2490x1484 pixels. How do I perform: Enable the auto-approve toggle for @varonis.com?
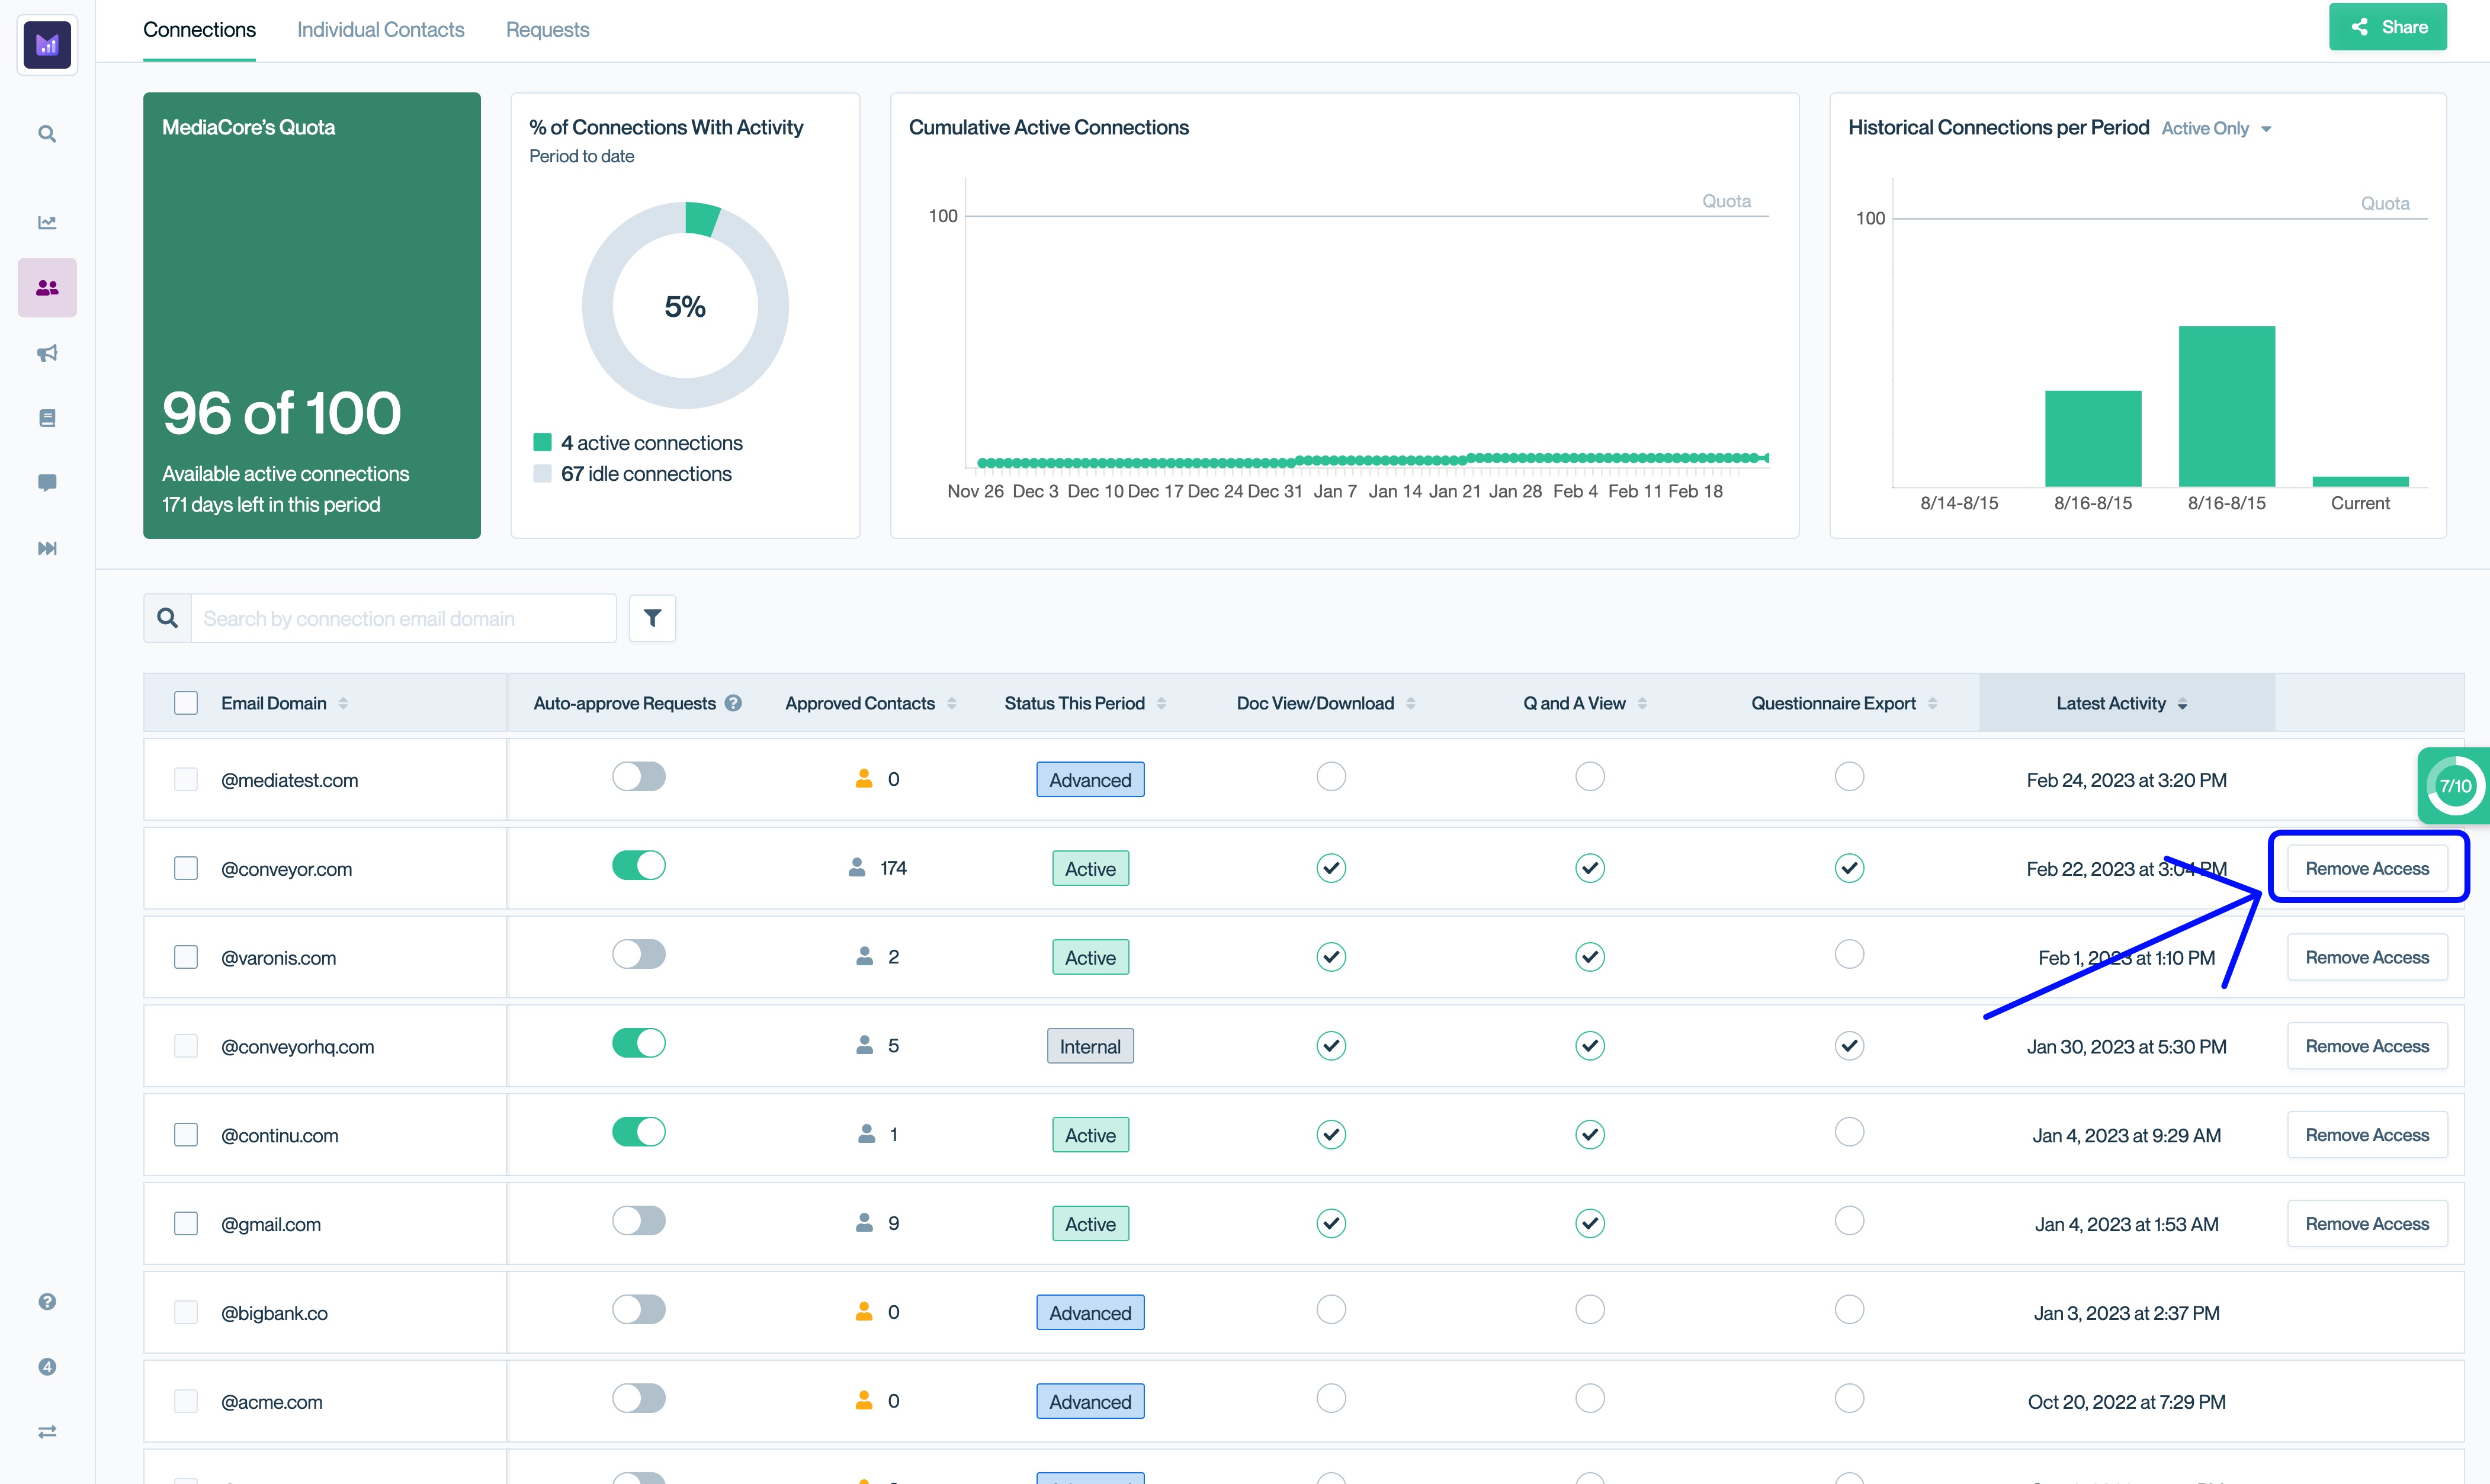click(x=638, y=954)
